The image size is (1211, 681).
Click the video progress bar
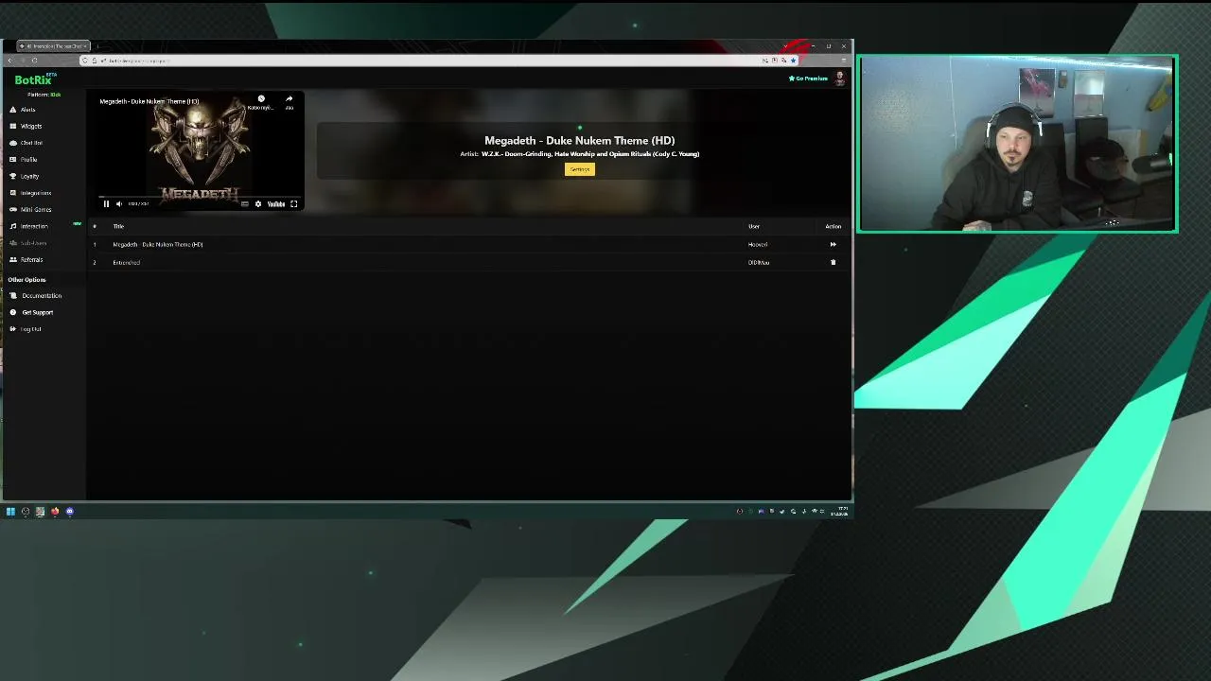tap(200, 196)
